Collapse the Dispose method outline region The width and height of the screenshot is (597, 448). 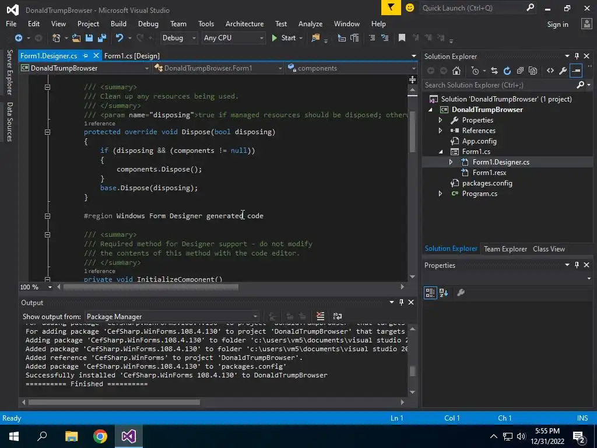pos(47,132)
